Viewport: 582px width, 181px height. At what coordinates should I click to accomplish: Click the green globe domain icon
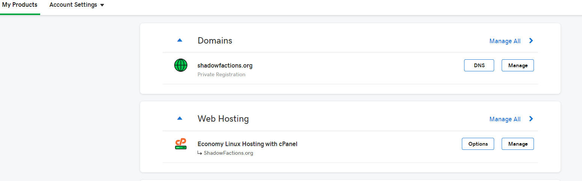pos(181,66)
